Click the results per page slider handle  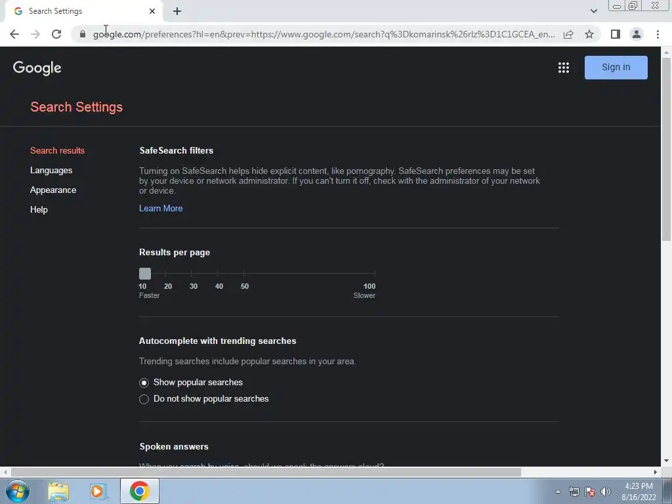pyautogui.click(x=145, y=274)
